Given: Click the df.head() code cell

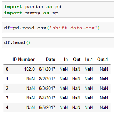Looking at the screenshot, I should click(x=58, y=43).
